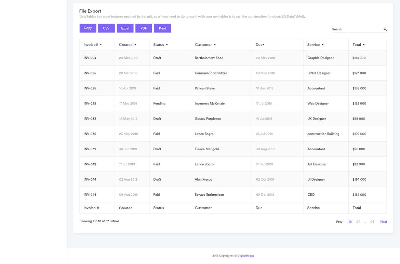Screen dimensions: 400x264
Task: Export table as PDF
Action: coord(144,28)
